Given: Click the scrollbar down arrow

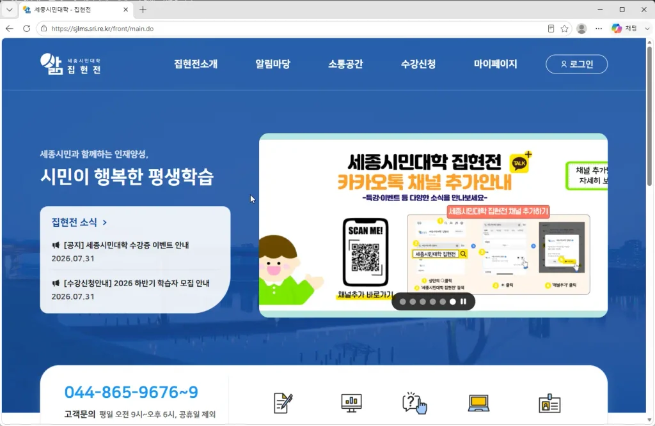Looking at the screenshot, I should [649, 420].
